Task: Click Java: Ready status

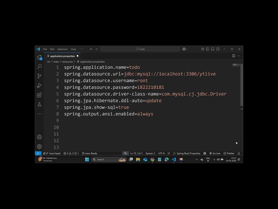Action: coord(89,153)
